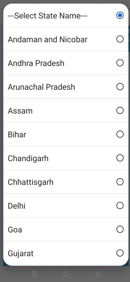Select the '---Select State Name---' radio button

click(x=120, y=15)
